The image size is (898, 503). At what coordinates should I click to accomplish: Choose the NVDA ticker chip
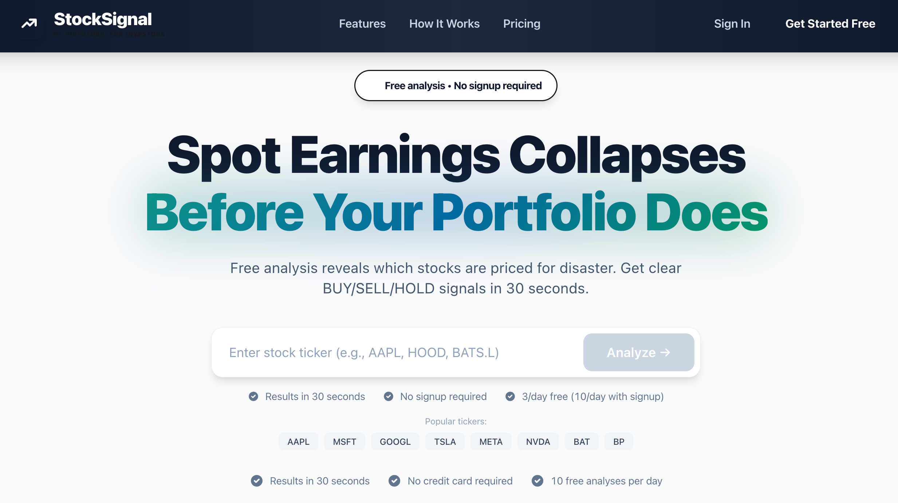click(x=538, y=441)
